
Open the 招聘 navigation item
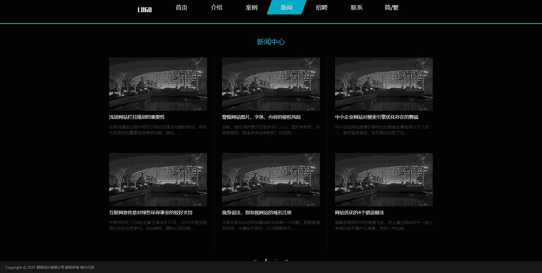click(321, 8)
